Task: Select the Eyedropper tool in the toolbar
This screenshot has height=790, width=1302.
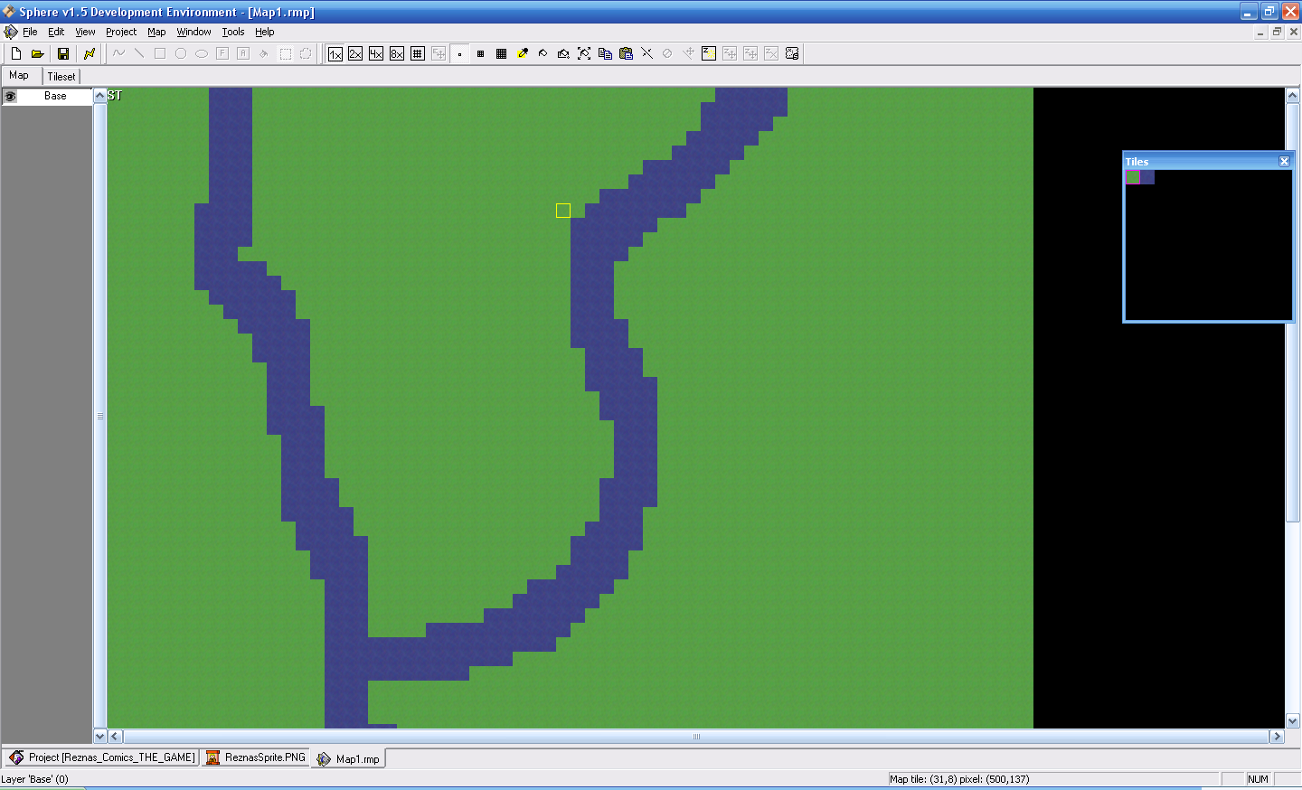Action: tap(522, 53)
